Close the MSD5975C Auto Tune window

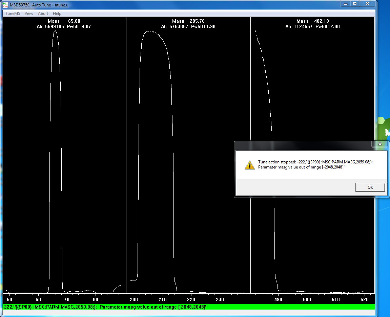pos(367,3)
